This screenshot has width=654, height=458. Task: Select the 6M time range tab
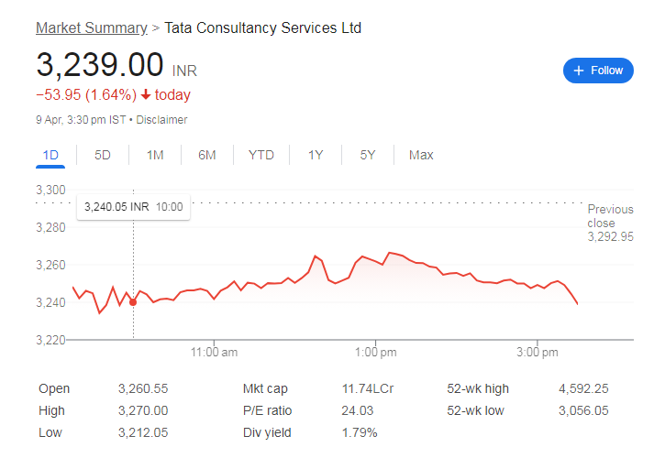(x=207, y=155)
